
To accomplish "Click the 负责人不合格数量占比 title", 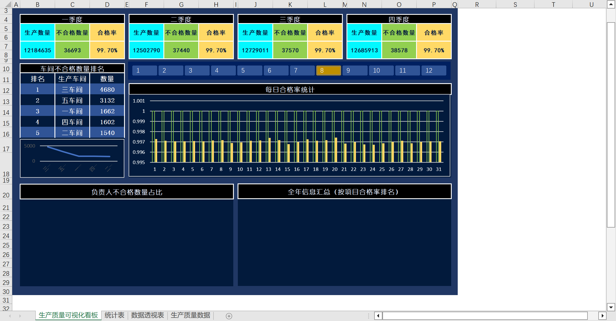I will click(127, 192).
